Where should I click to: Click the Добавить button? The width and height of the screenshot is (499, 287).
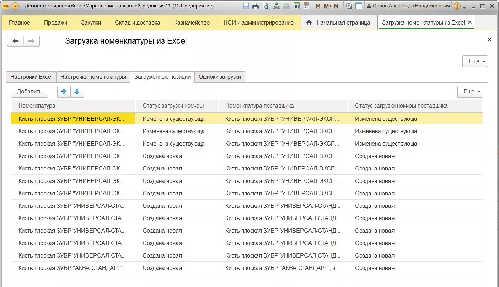click(x=29, y=91)
